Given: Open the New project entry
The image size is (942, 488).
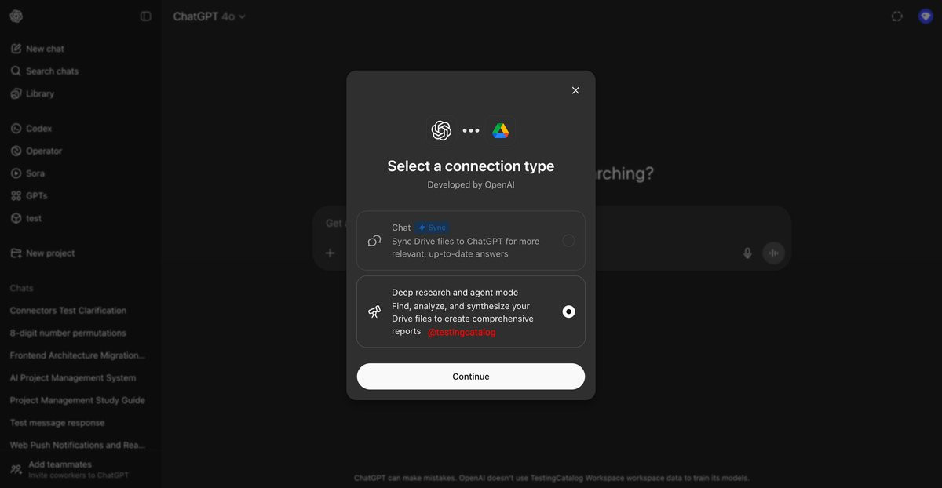Looking at the screenshot, I should click(x=42, y=253).
